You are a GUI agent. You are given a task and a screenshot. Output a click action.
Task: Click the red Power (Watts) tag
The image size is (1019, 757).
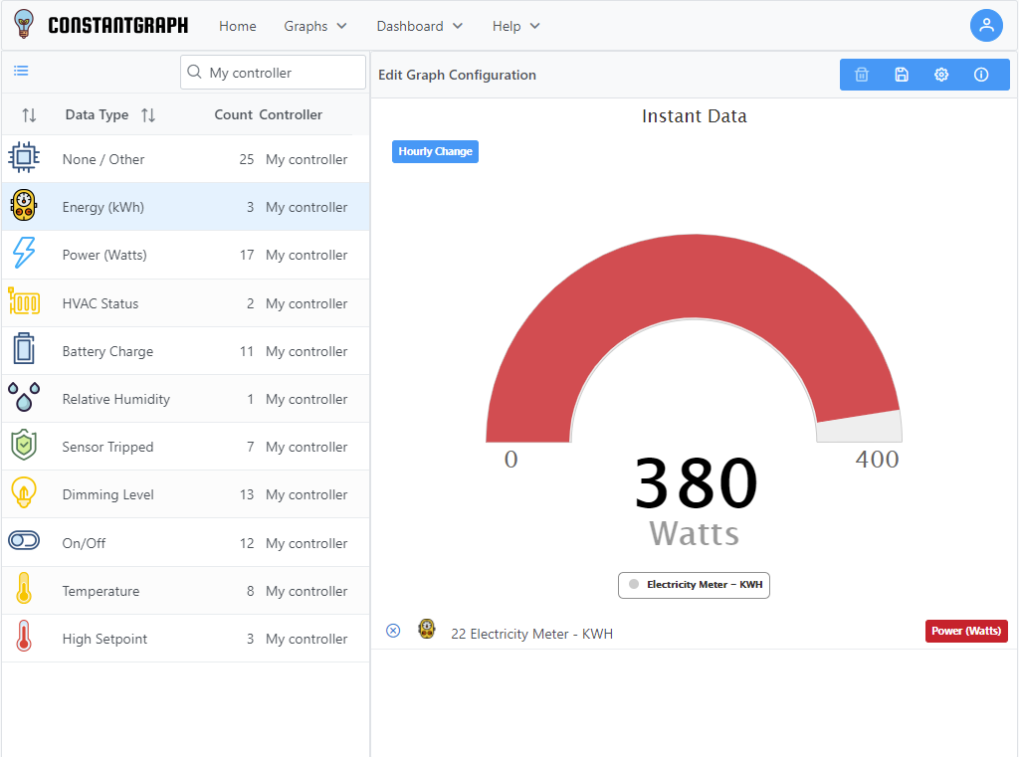pyautogui.click(x=965, y=632)
